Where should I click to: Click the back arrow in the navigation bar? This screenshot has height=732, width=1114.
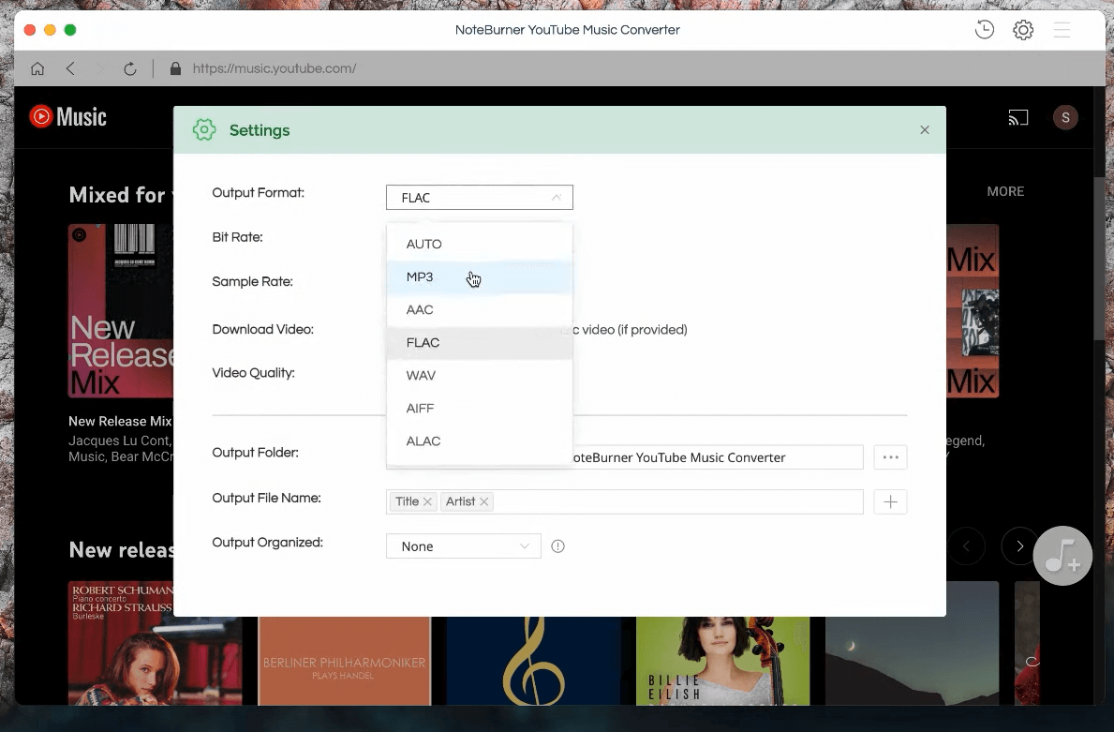71,67
